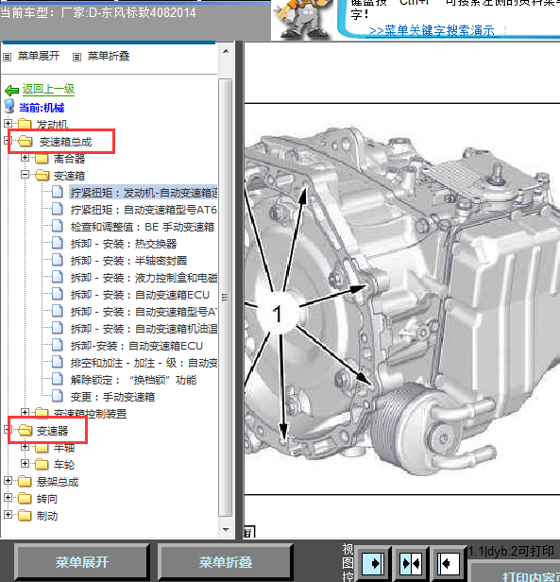Select the 变速器 folder label
The height and width of the screenshot is (582, 560).
52,431
